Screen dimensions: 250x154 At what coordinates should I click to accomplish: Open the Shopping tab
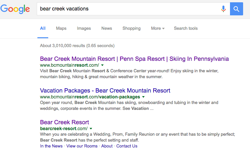(132, 28)
